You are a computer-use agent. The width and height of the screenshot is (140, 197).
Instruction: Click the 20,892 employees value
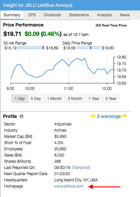click(60, 149)
